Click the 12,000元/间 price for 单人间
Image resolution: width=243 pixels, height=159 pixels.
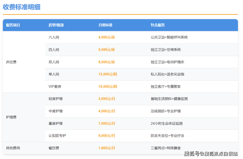pos(108,74)
